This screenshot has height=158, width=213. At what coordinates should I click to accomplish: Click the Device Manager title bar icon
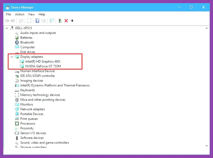[x=8, y=7]
